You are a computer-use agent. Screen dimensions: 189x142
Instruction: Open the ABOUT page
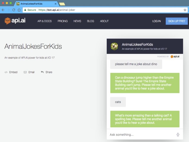coord(104,21)
